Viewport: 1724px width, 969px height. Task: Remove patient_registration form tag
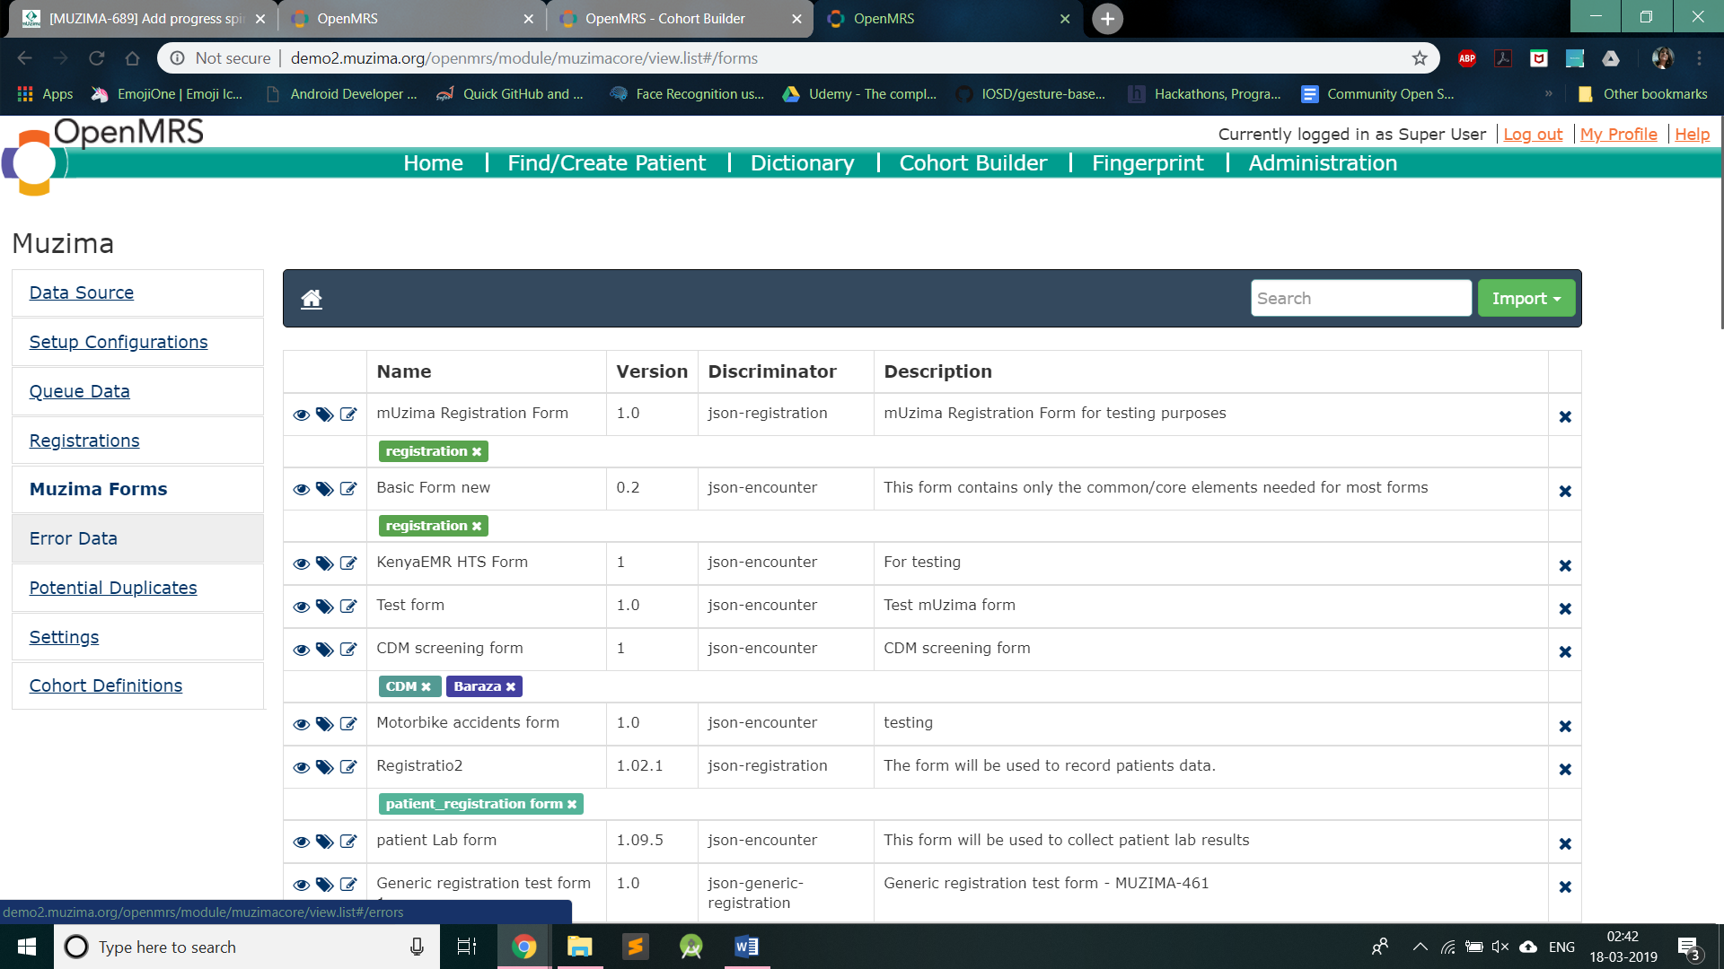point(572,804)
